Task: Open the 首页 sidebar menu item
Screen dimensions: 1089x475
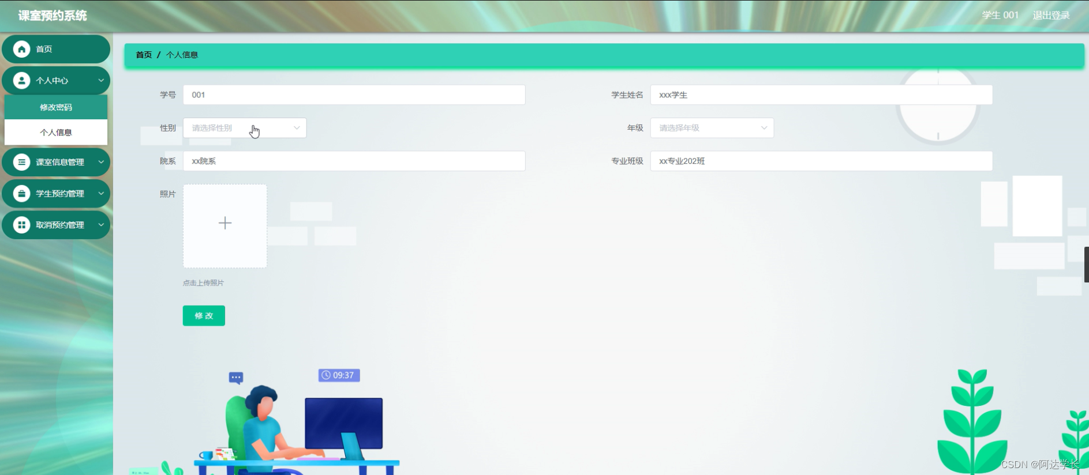Action: (x=56, y=49)
